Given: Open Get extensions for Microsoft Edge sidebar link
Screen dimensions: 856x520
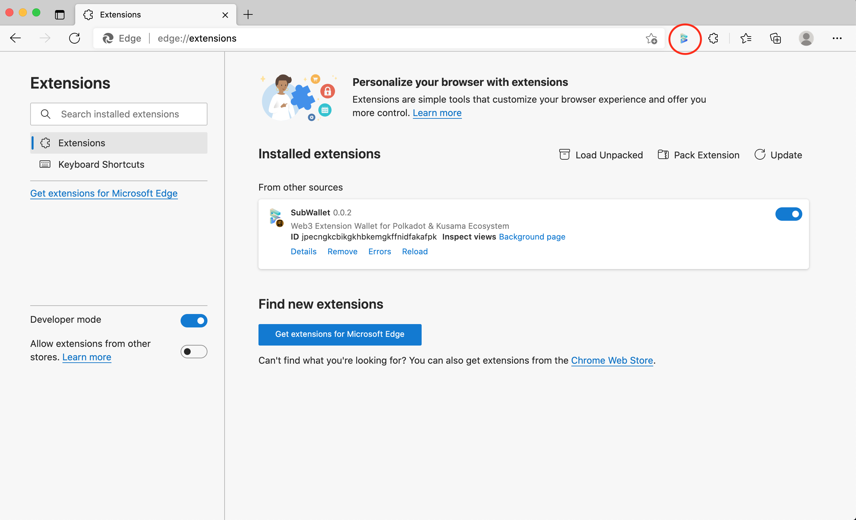Looking at the screenshot, I should [104, 193].
